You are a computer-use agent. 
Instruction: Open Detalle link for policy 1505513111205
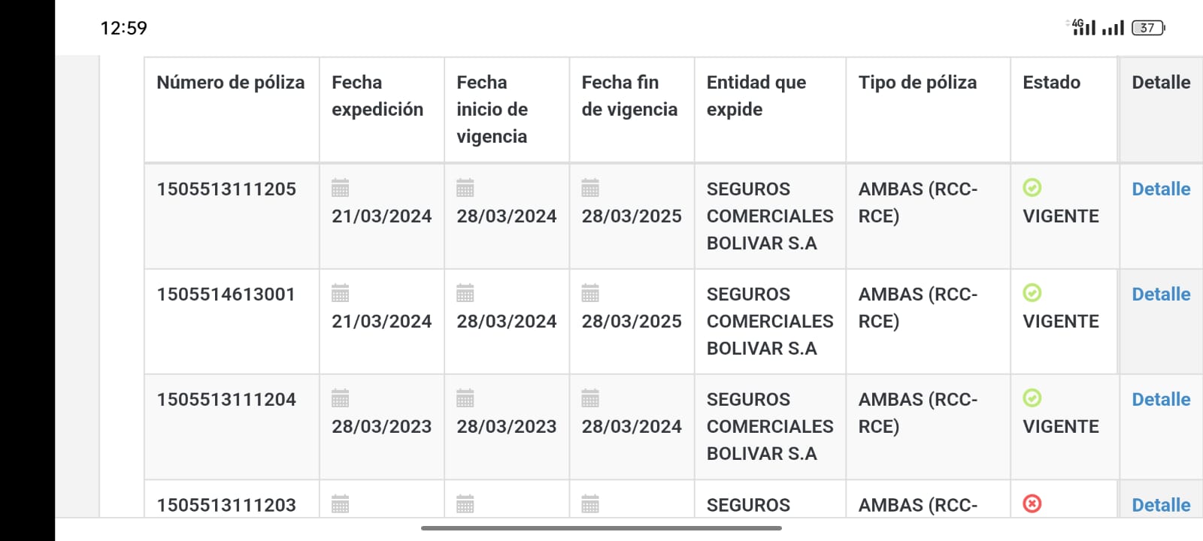1161,189
